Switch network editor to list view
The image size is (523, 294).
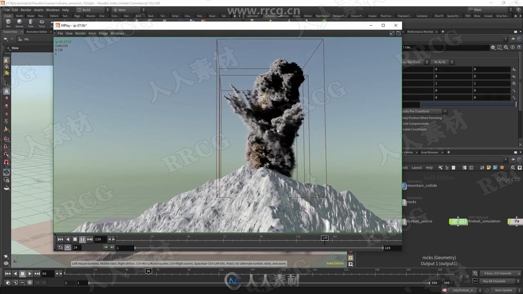tap(453, 167)
